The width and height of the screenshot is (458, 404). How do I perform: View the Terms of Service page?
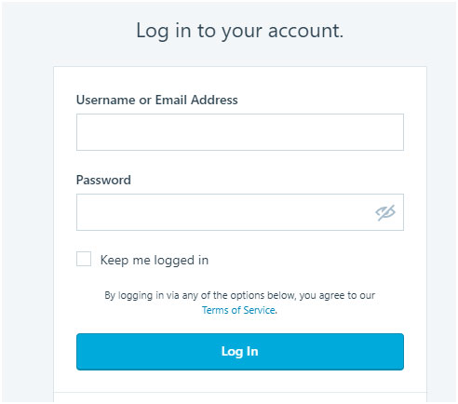click(x=238, y=310)
